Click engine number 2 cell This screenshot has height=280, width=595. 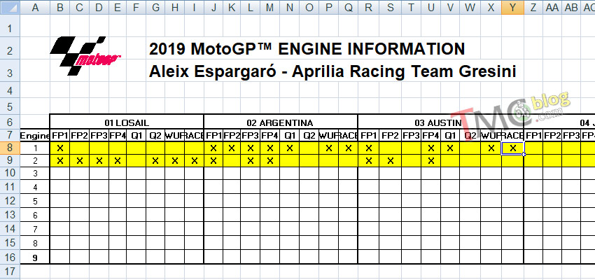[x=35, y=161]
